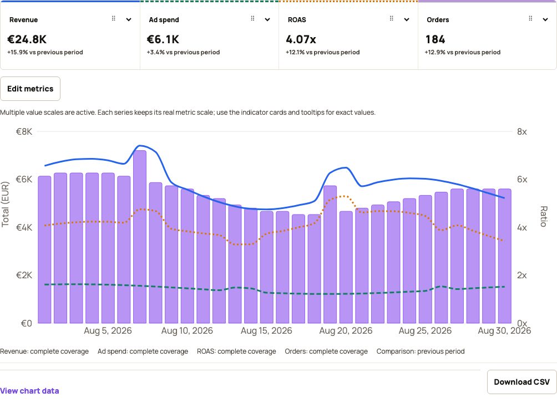Click the Aug 5, 2026 axis label
Screen dimensions: 557x403
point(108,330)
